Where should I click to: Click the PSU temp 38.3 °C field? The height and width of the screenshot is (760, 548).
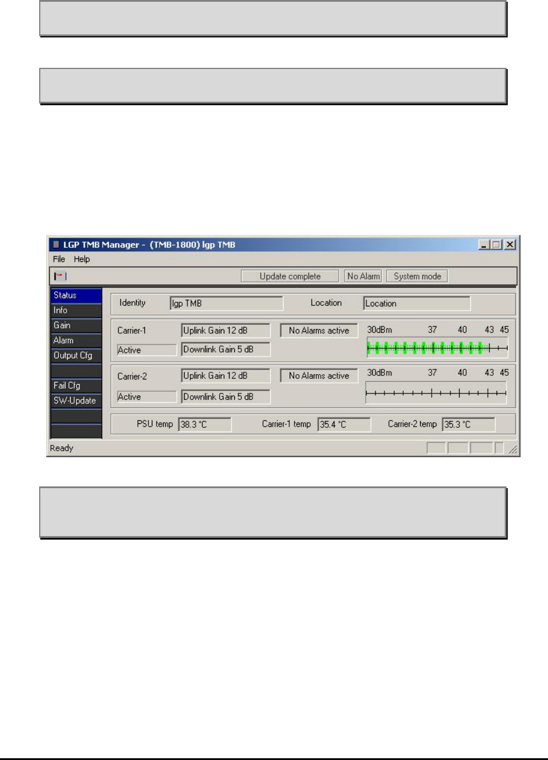click(204, 424)
